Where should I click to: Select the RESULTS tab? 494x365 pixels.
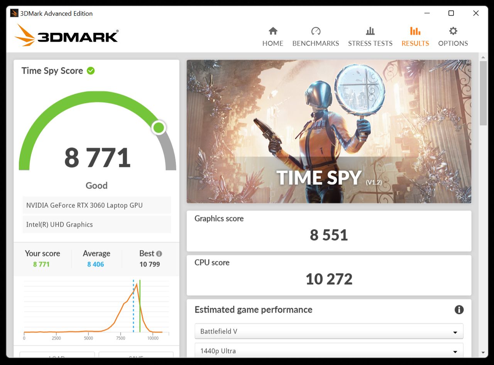coord(415,37)
